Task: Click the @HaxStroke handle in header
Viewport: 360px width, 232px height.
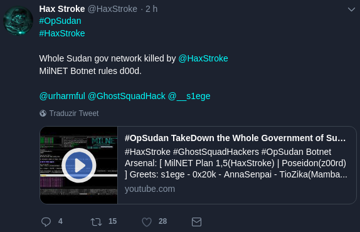Action: coord(112,9)
